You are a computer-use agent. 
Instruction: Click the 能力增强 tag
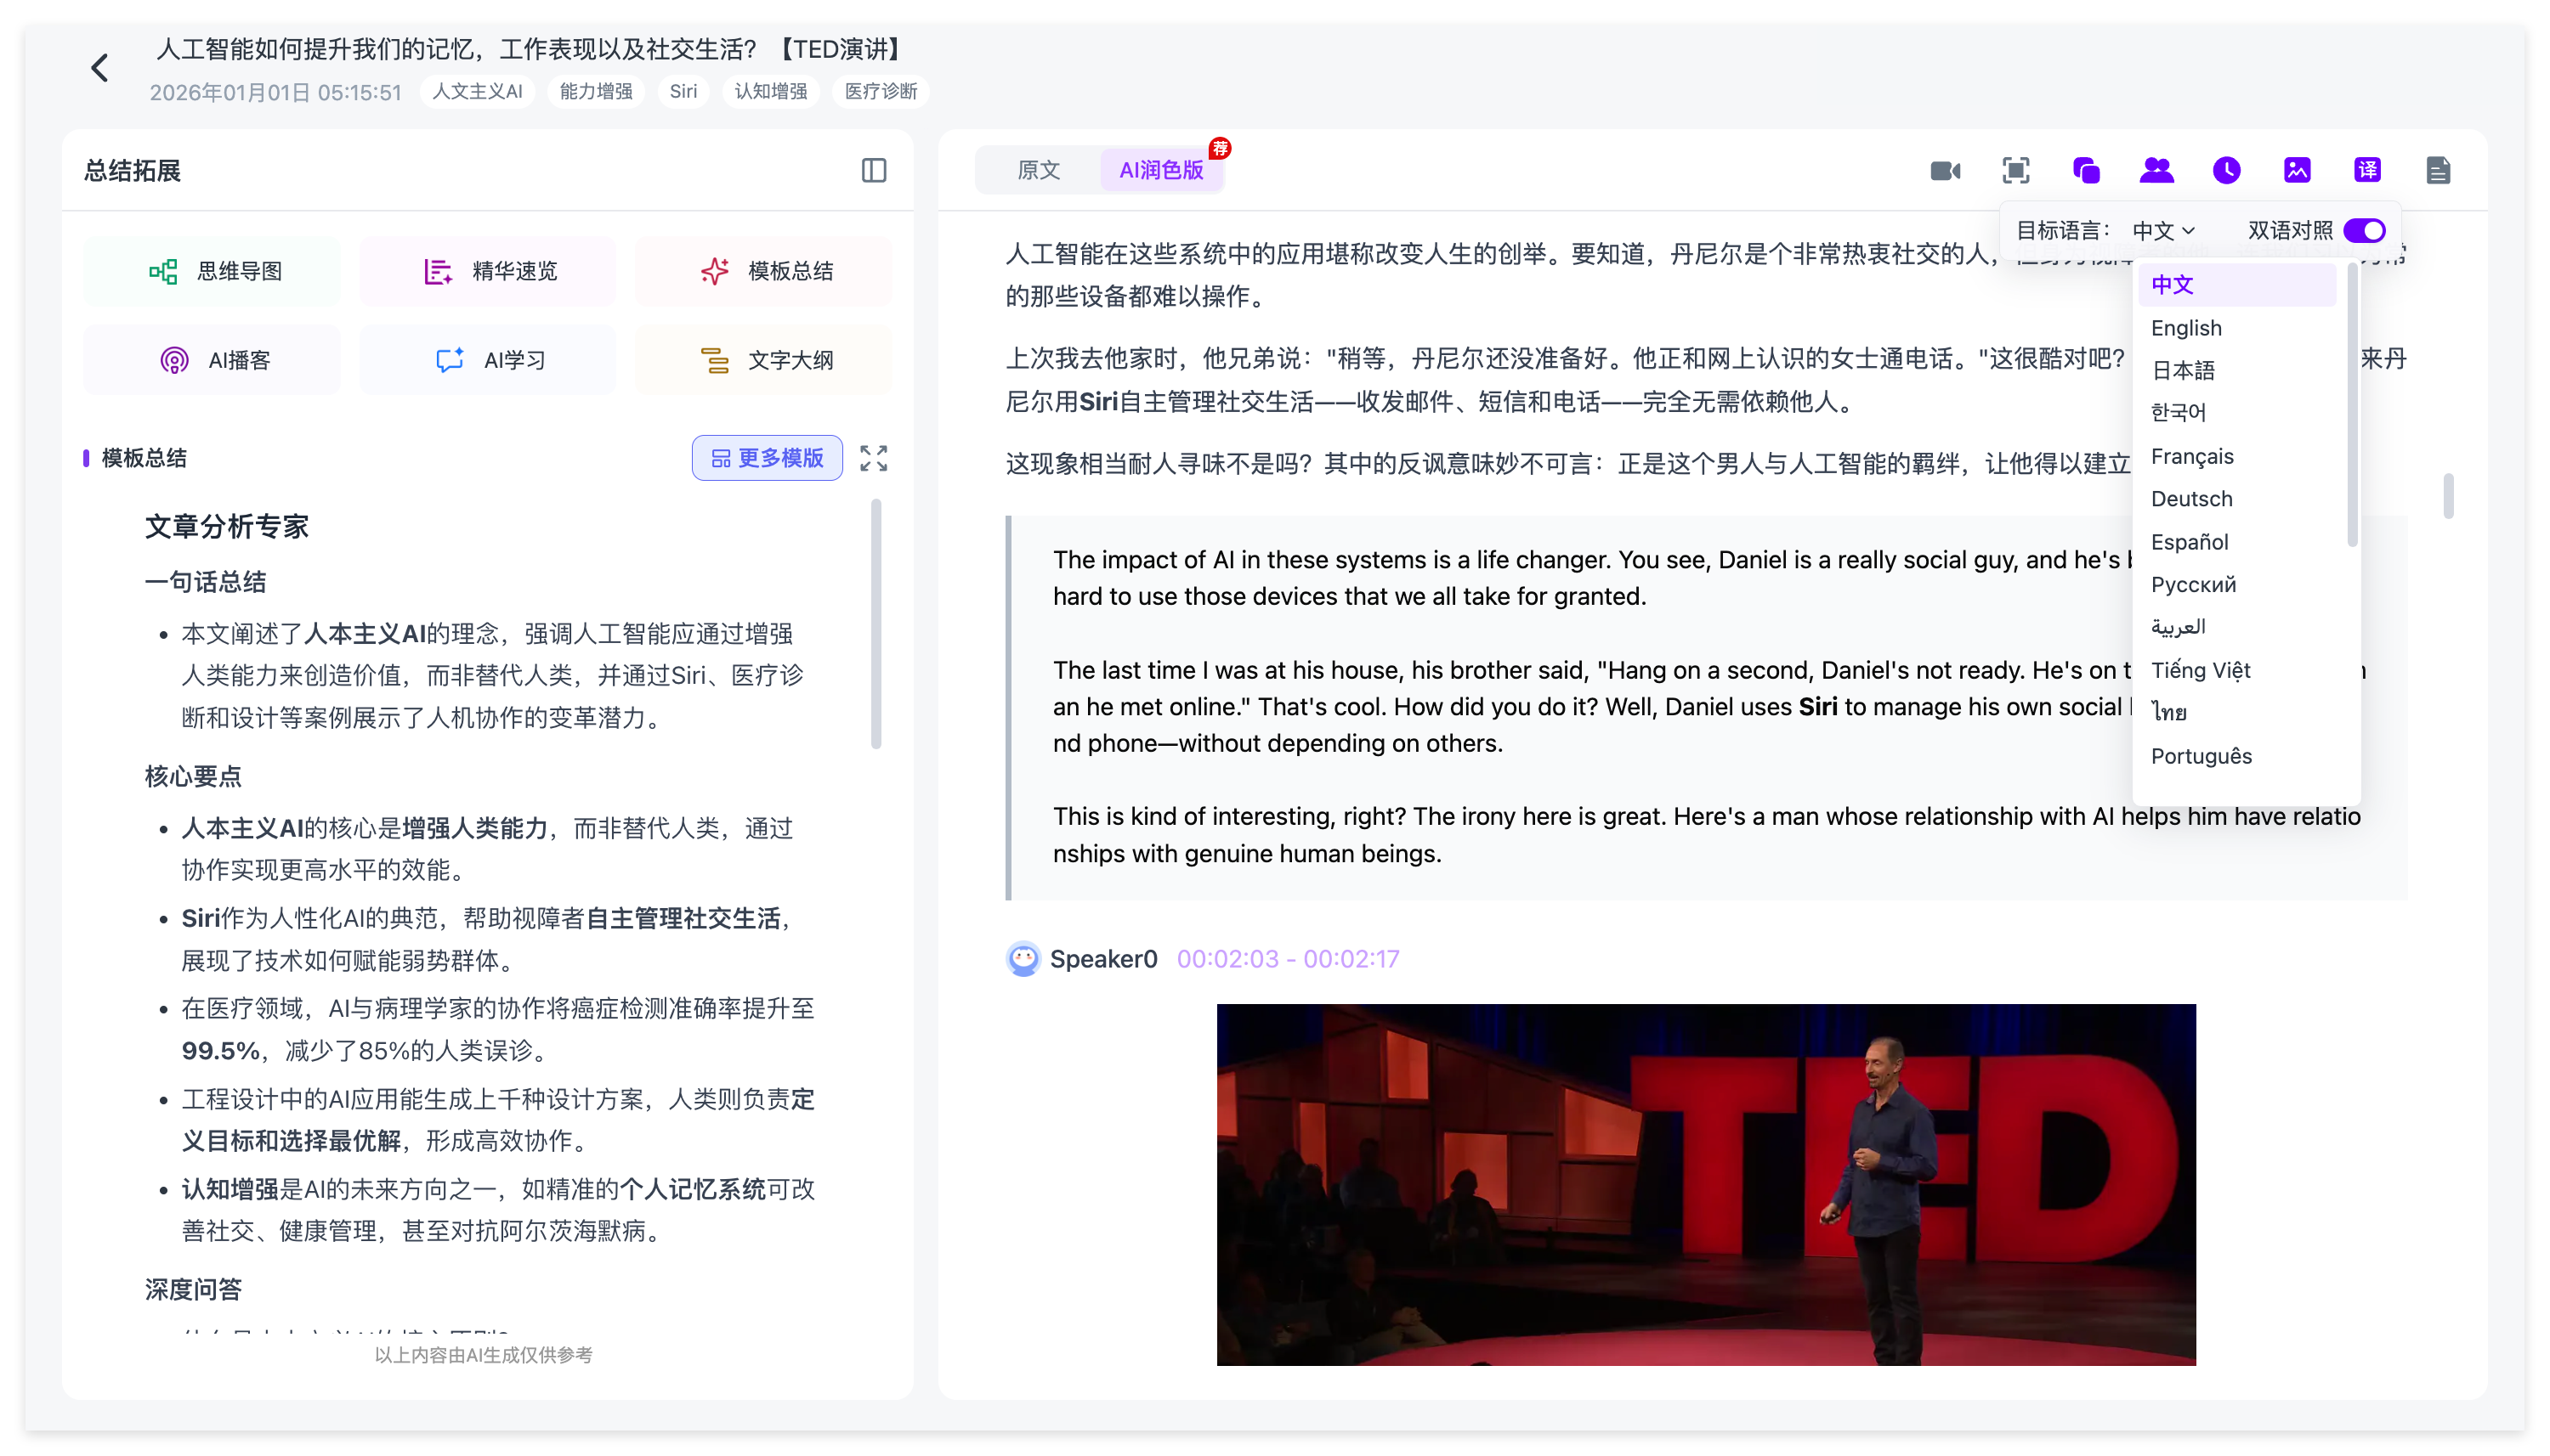(596, 92)
